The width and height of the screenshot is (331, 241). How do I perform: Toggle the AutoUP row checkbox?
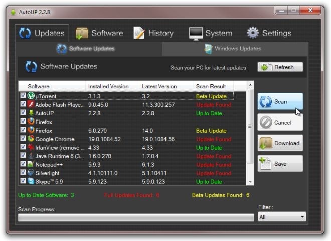pos(23,112)
